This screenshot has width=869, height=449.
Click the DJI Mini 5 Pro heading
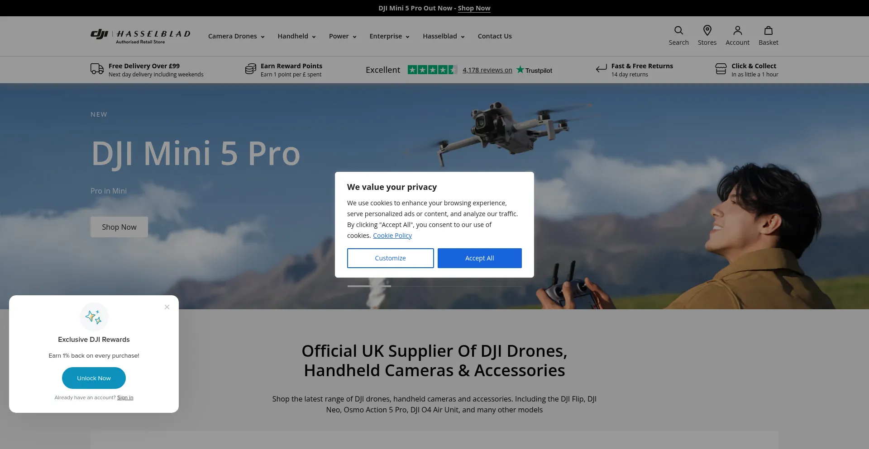click(x=196, y=154)
